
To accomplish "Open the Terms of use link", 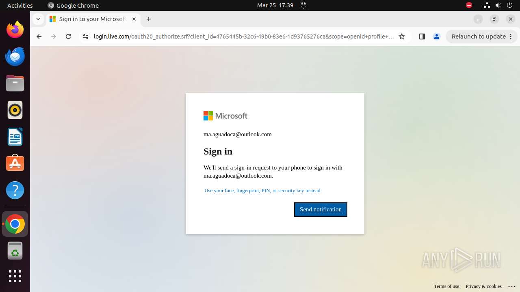I will (446, 286).
